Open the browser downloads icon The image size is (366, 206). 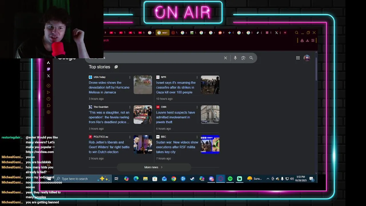tap(307, 40)
